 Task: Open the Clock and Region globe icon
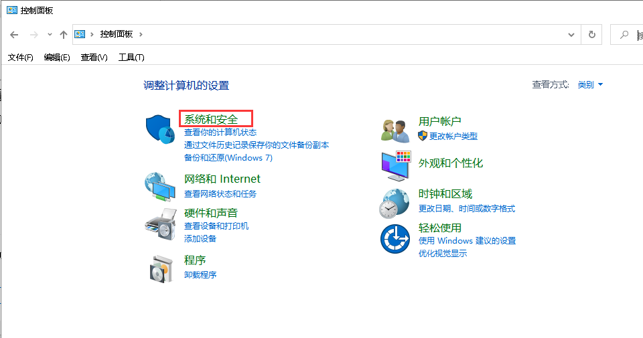tap(395, 203)
